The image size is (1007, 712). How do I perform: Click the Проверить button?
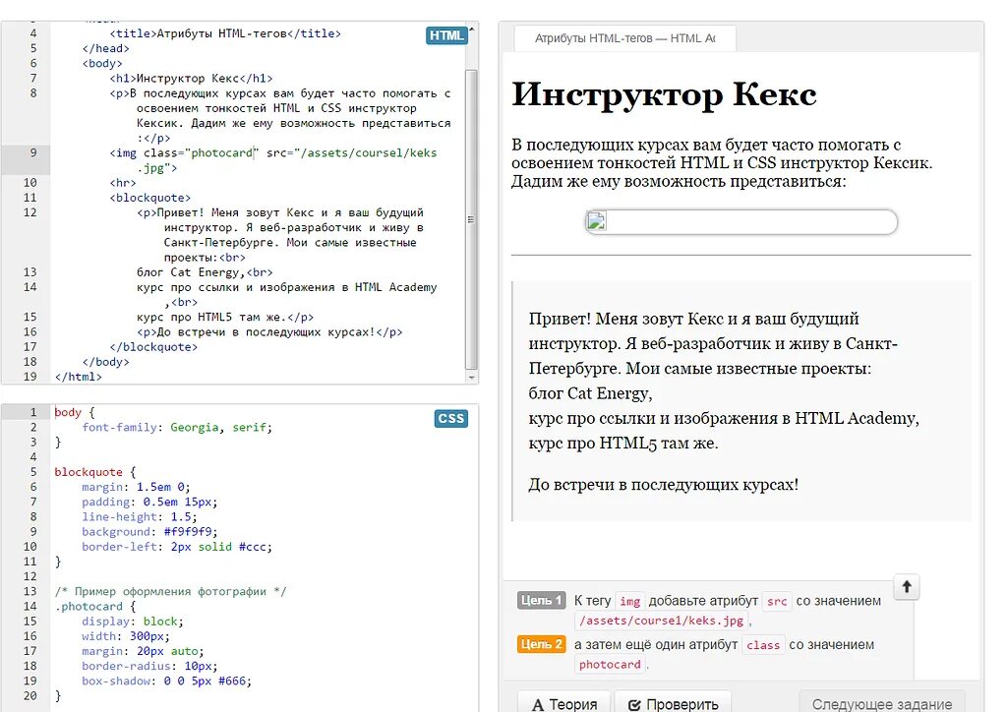tap(673, 704)
